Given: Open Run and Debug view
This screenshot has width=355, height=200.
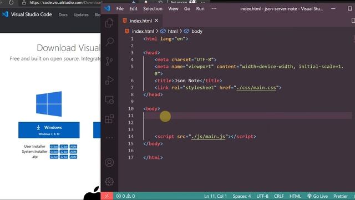Looking at the screenshot, I should (109, 80).
